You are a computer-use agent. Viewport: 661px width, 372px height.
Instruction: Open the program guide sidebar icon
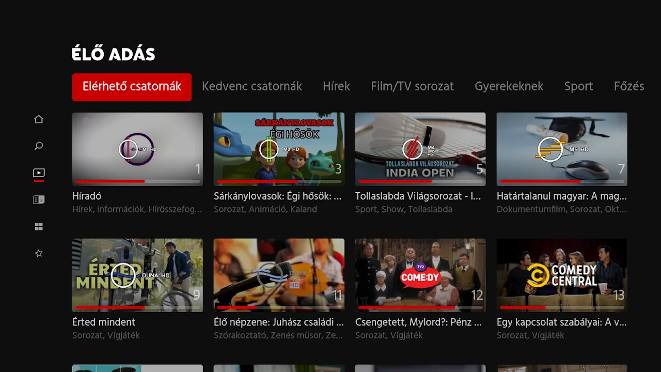[39, 200]
